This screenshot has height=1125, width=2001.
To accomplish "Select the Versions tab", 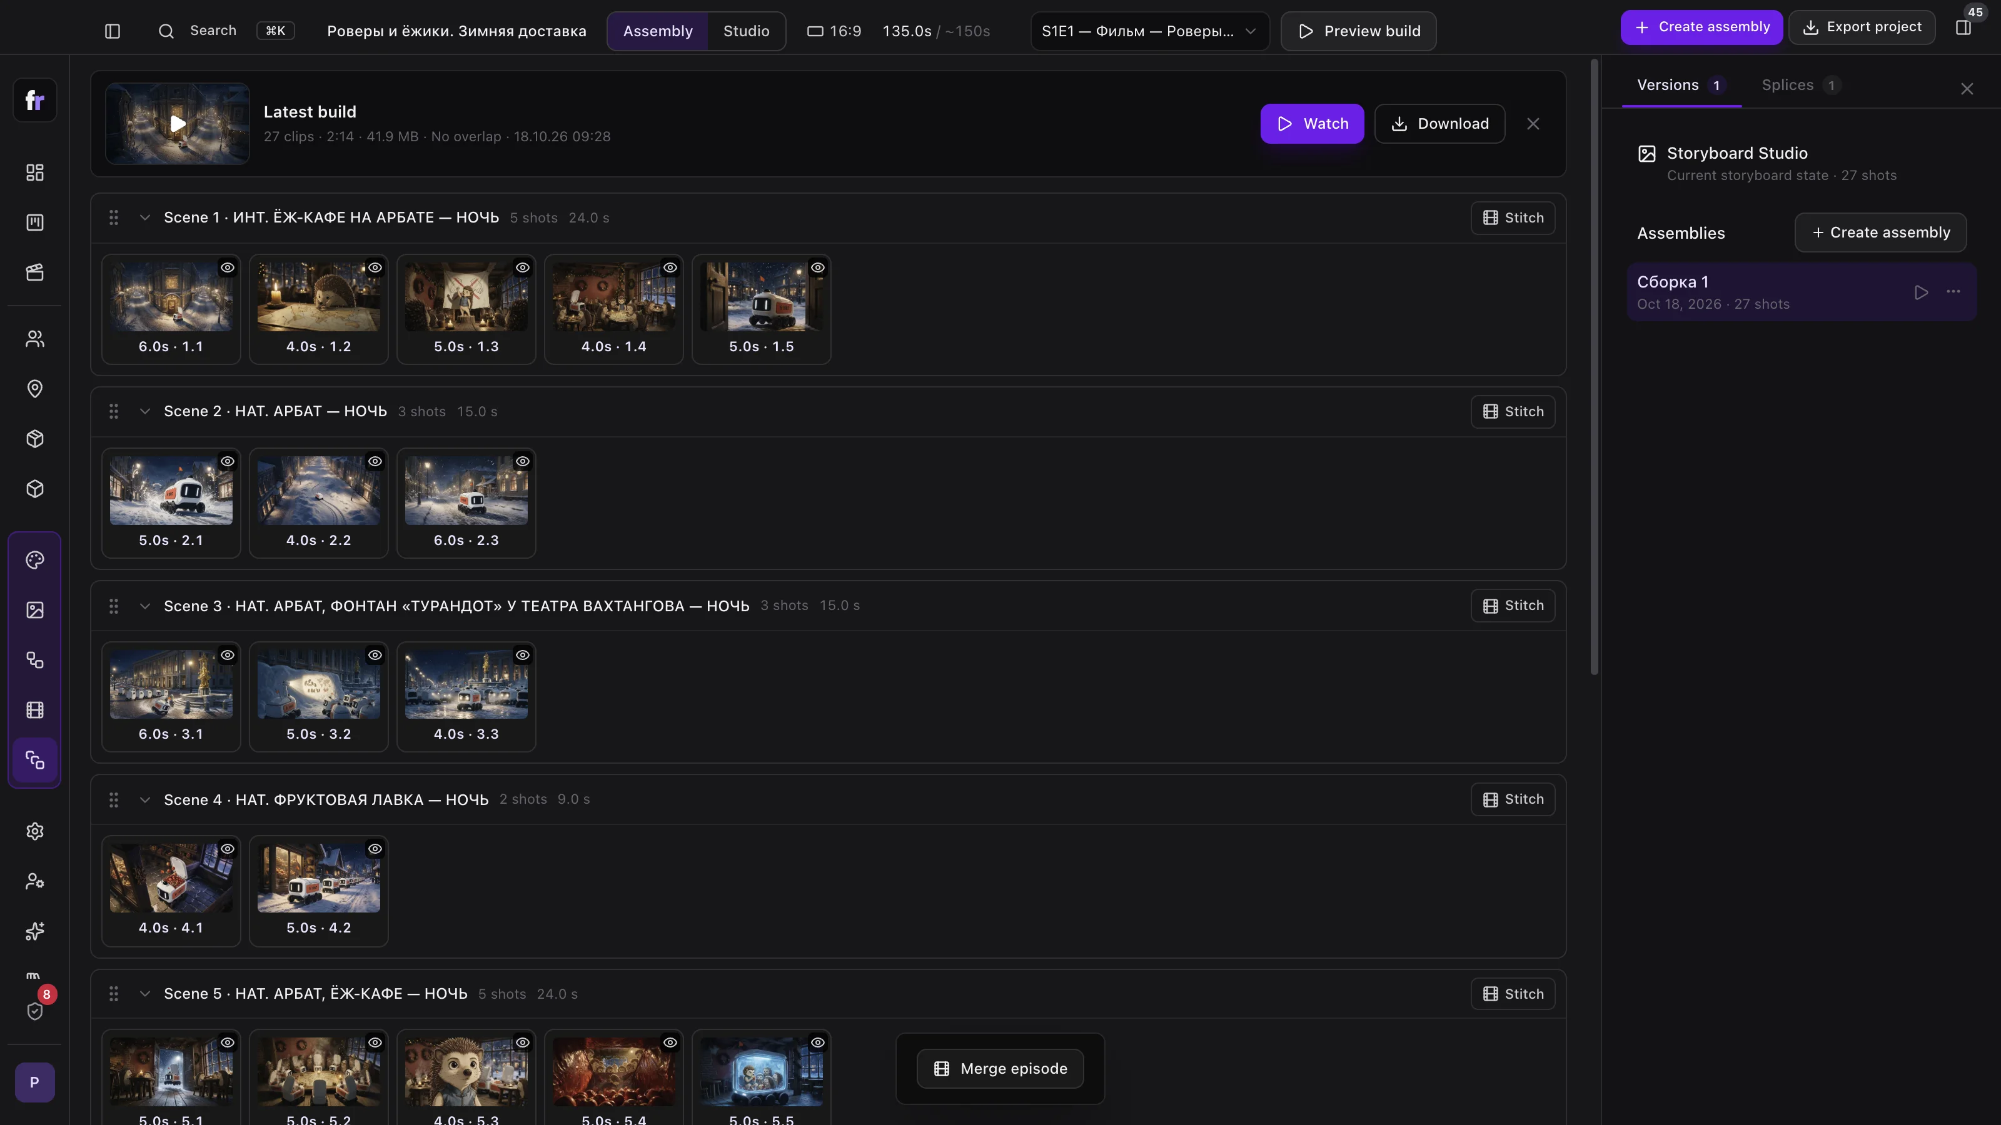I will point(1681,86).
